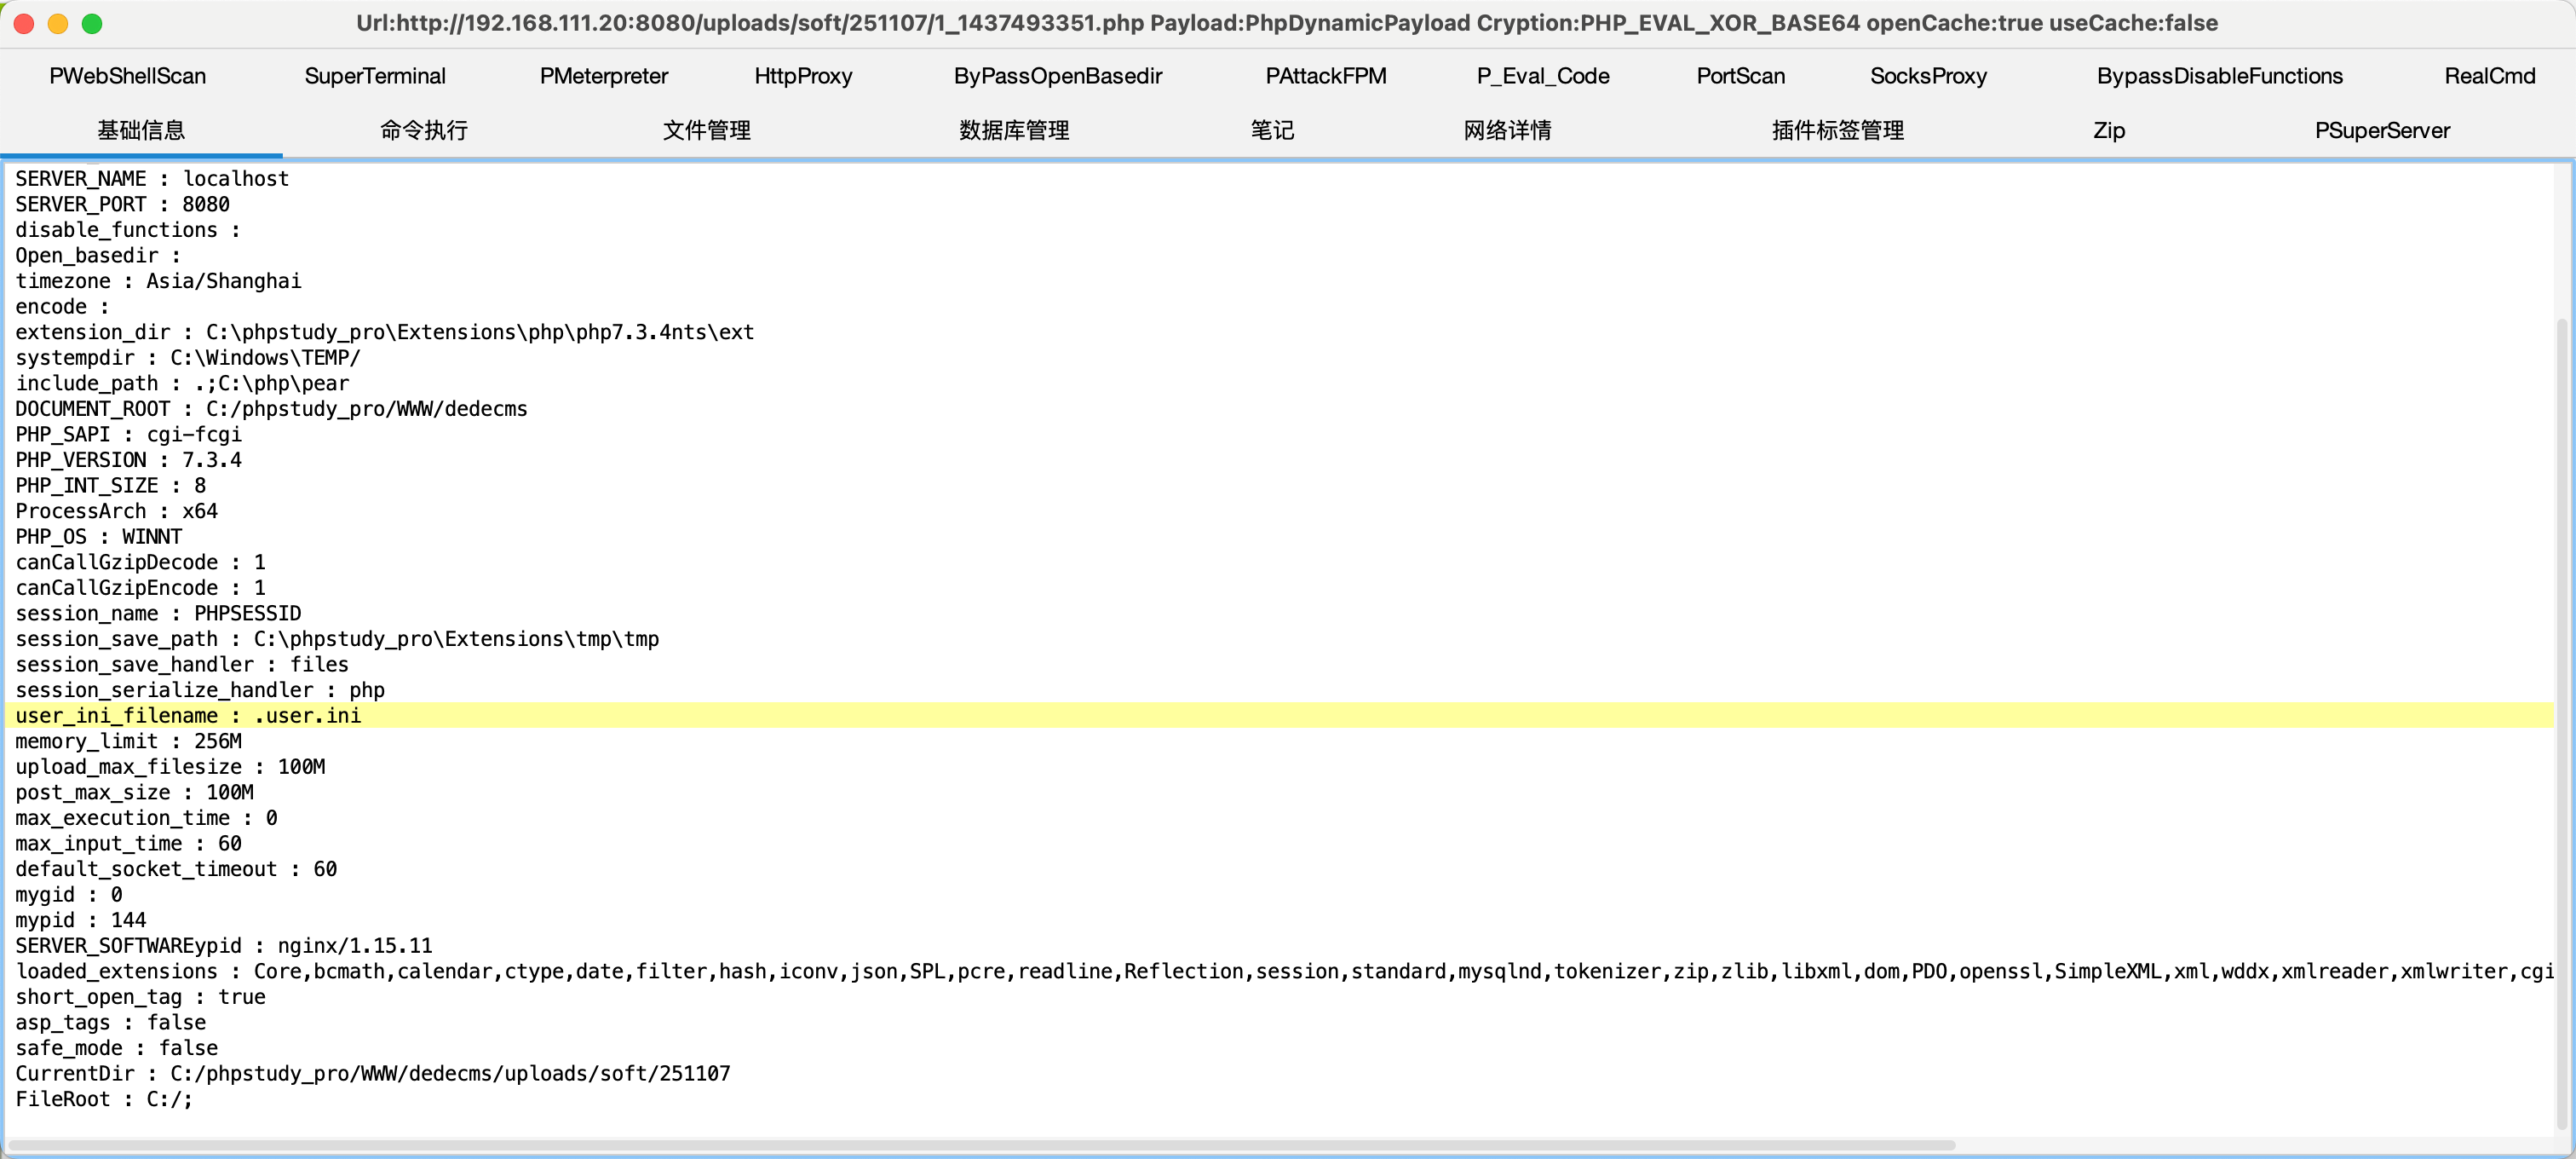
Task: Open the PMeterpreter plugin tab
Action: (603, 76)
